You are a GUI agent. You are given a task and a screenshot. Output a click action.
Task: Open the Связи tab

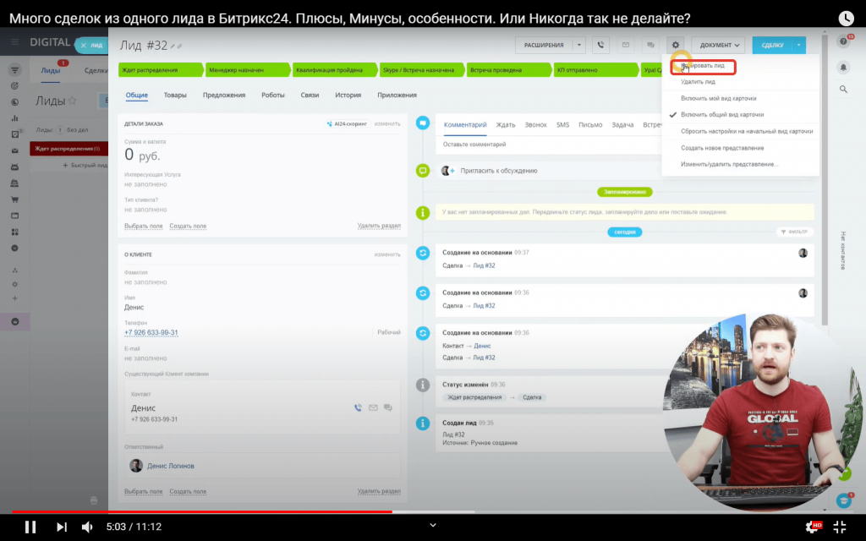310,95
